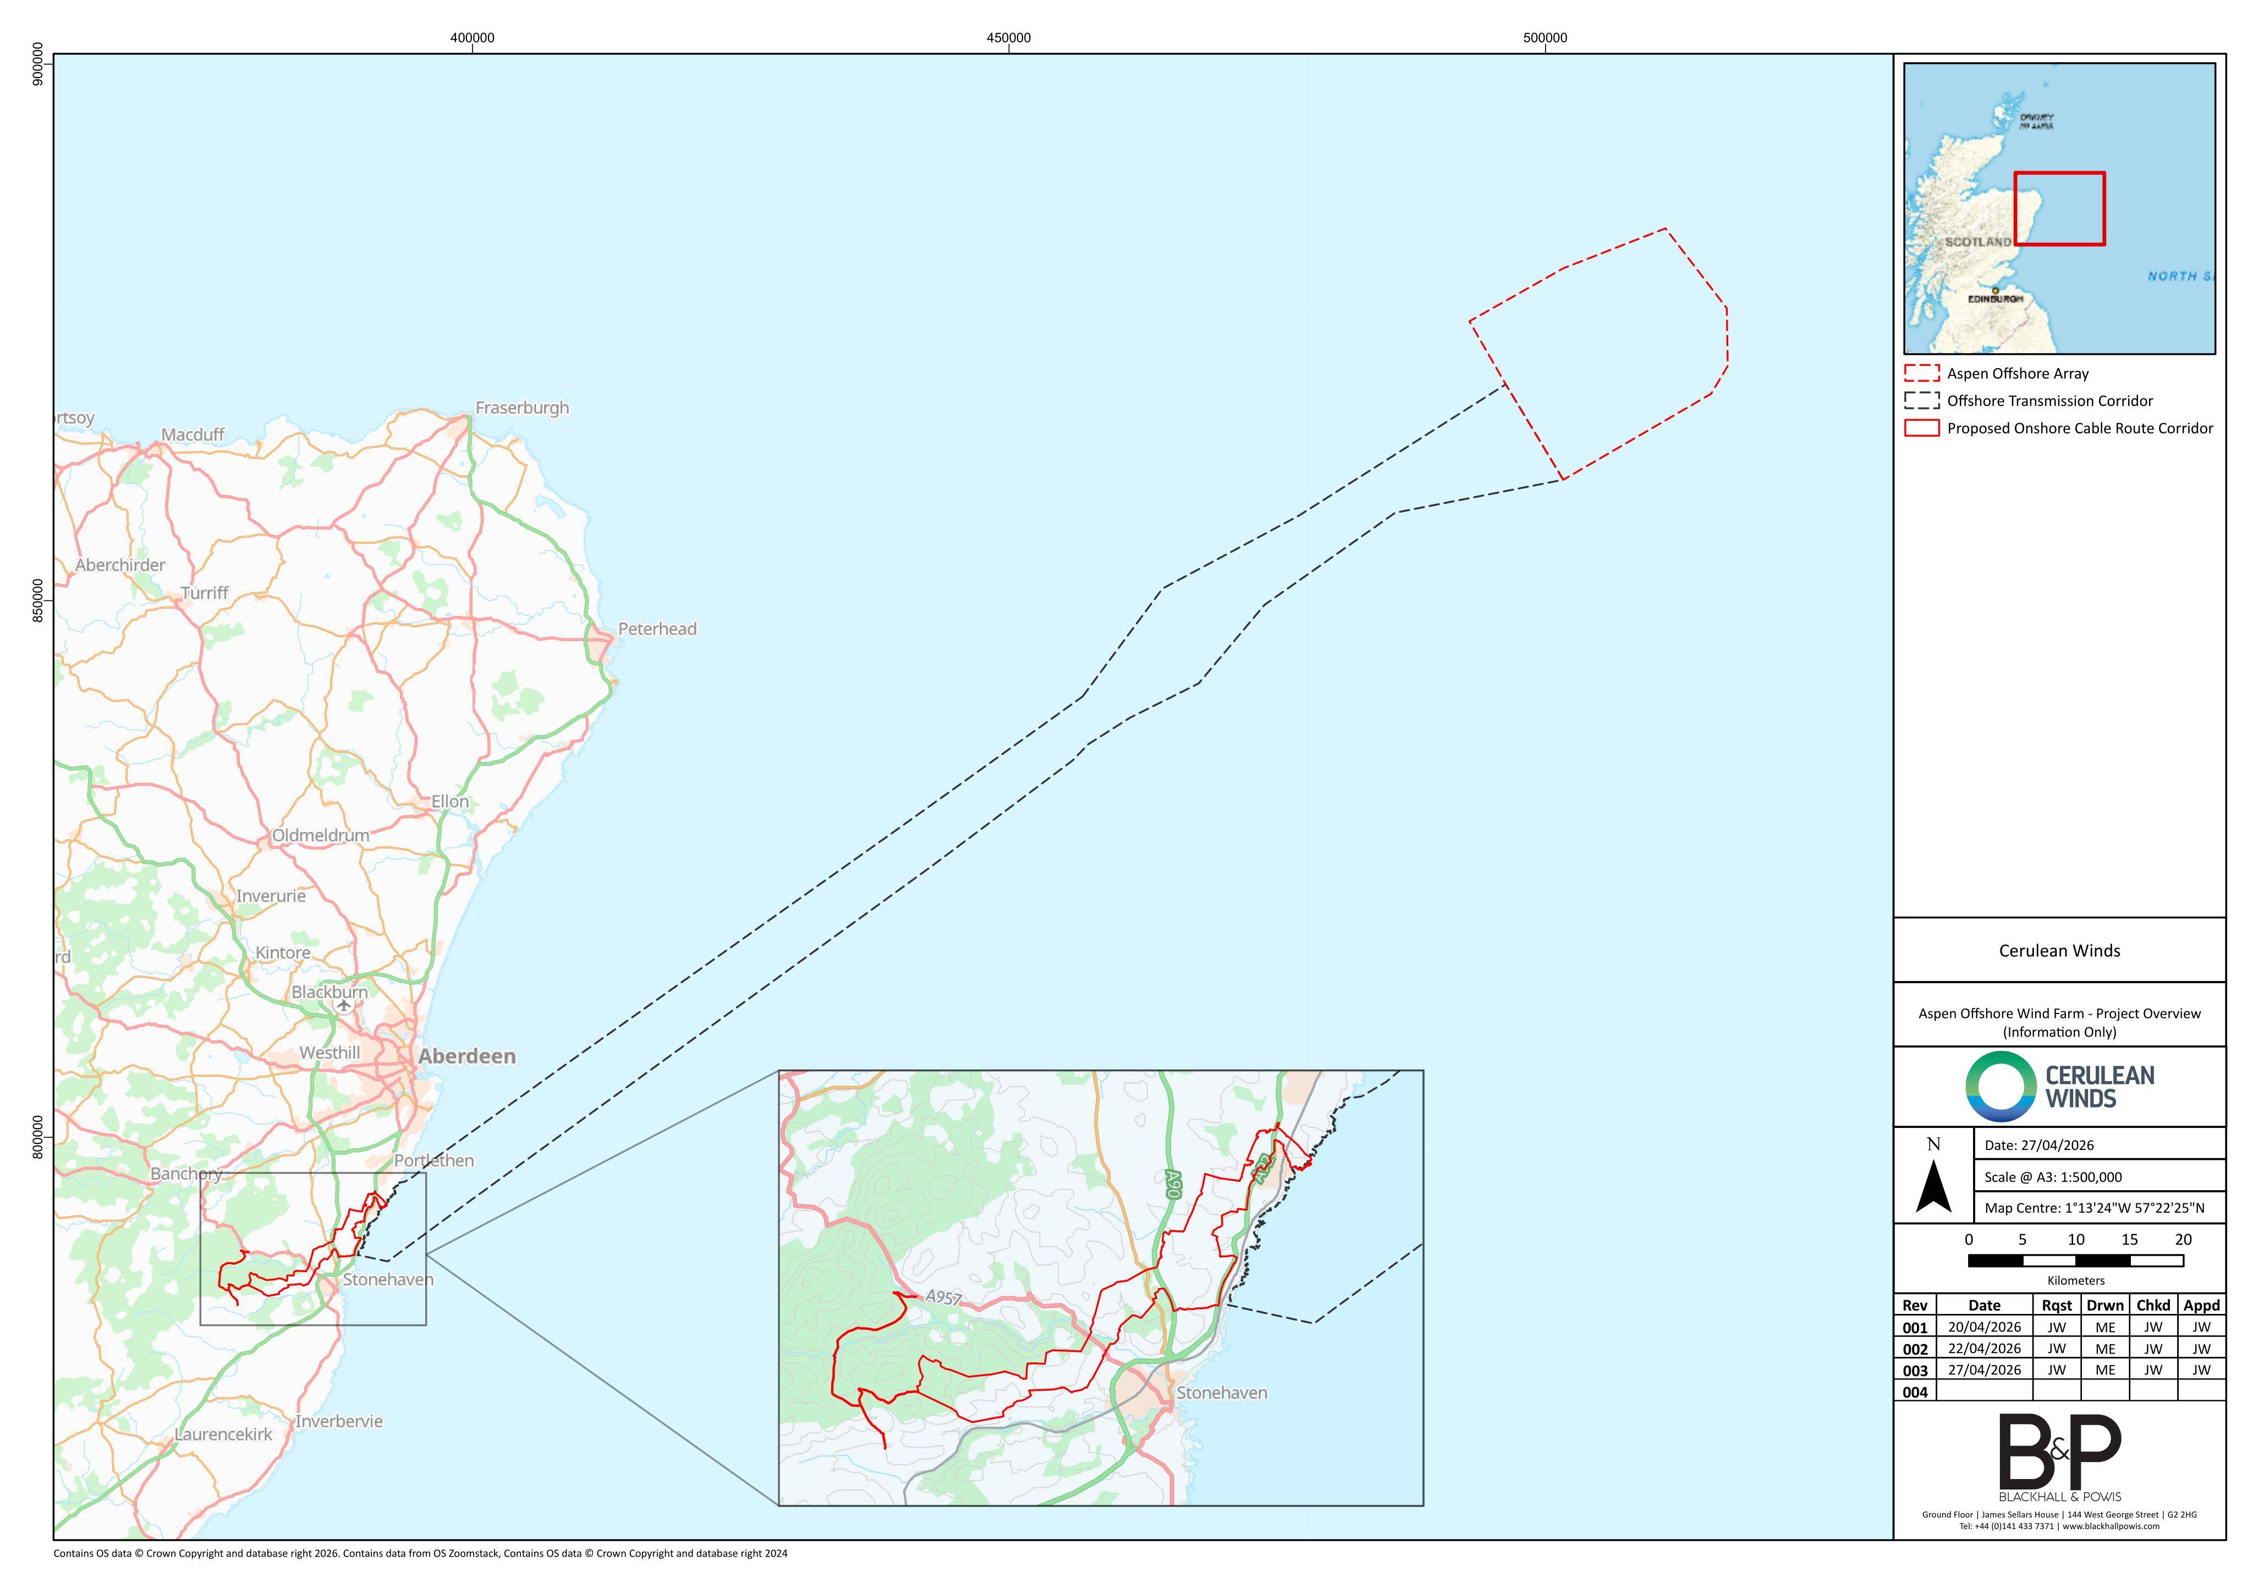Click the Aspen Offshore Array legend symbol

[x=1921, y=373]
